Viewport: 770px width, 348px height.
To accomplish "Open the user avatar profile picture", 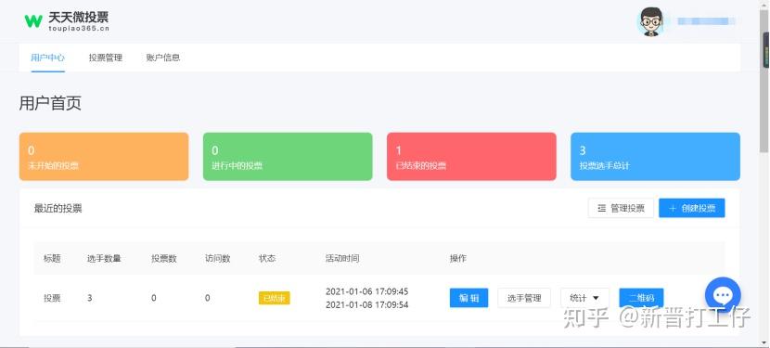I will pyautogui.click(x=651, y=21).
